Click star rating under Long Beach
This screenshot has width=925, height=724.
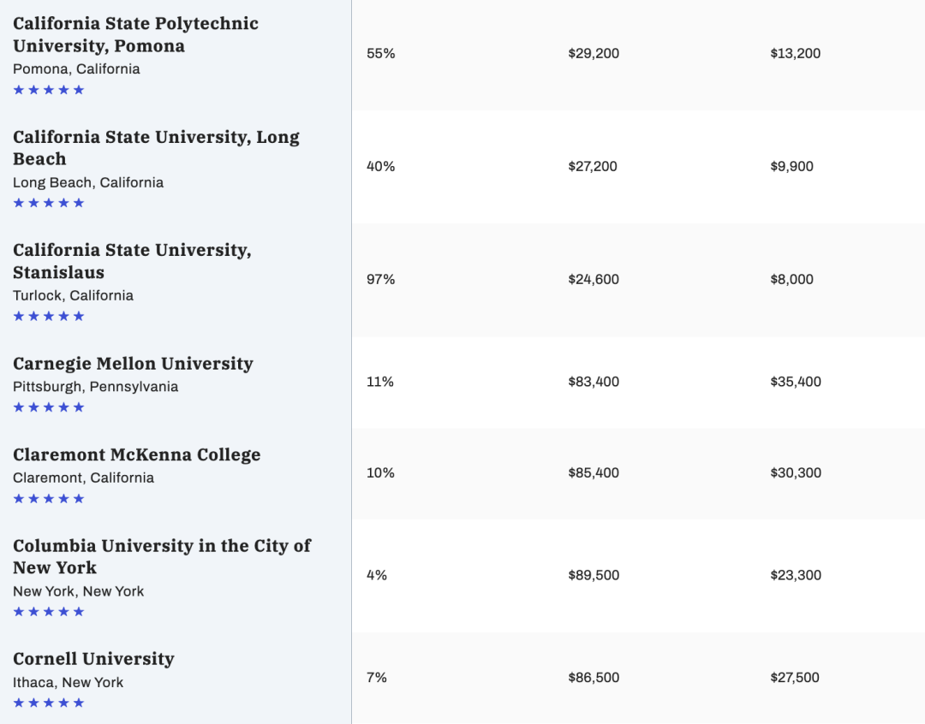(49, 203)
